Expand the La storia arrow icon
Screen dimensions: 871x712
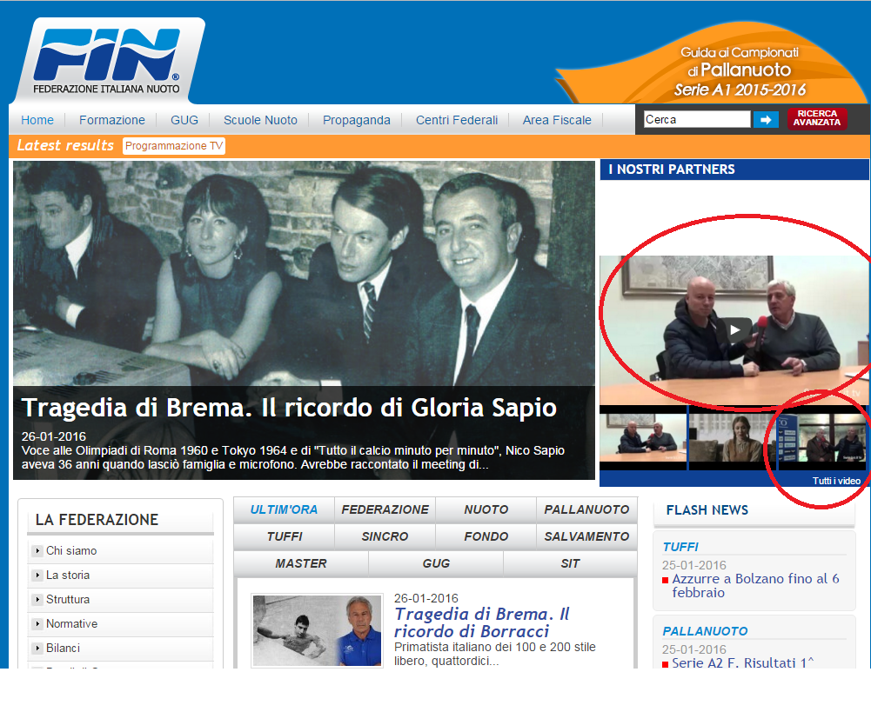pyautogui.click(x=37, y=575)
